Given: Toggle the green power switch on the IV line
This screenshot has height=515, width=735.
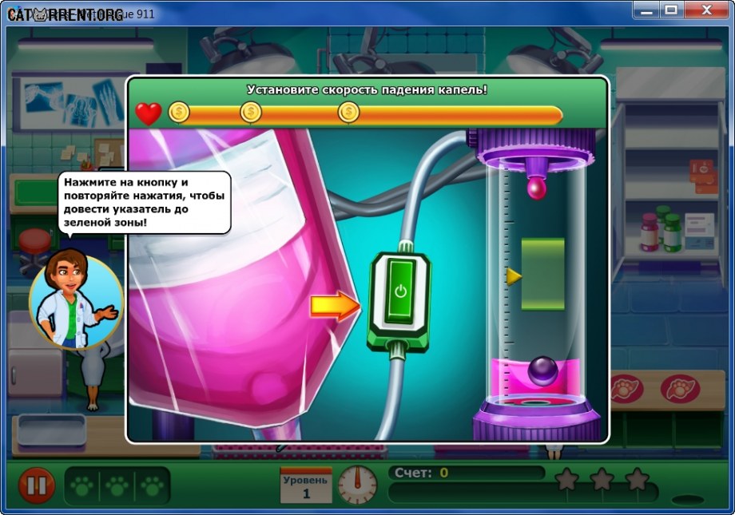Looking at the screenshot, I should 399,292.
